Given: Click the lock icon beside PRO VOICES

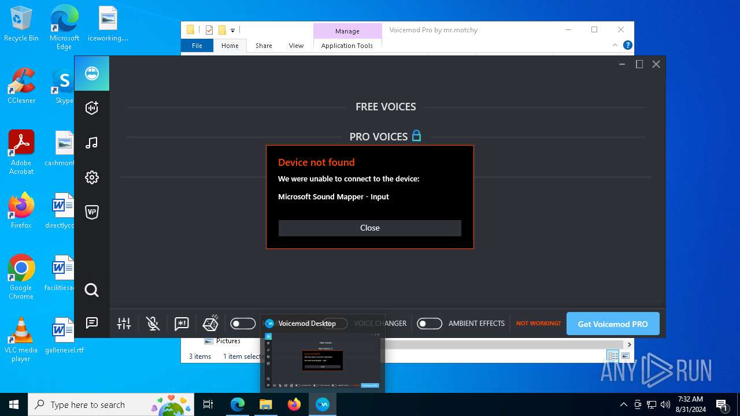Looking at the screenshot, I should pyautogui.click(x=416, y=136).
